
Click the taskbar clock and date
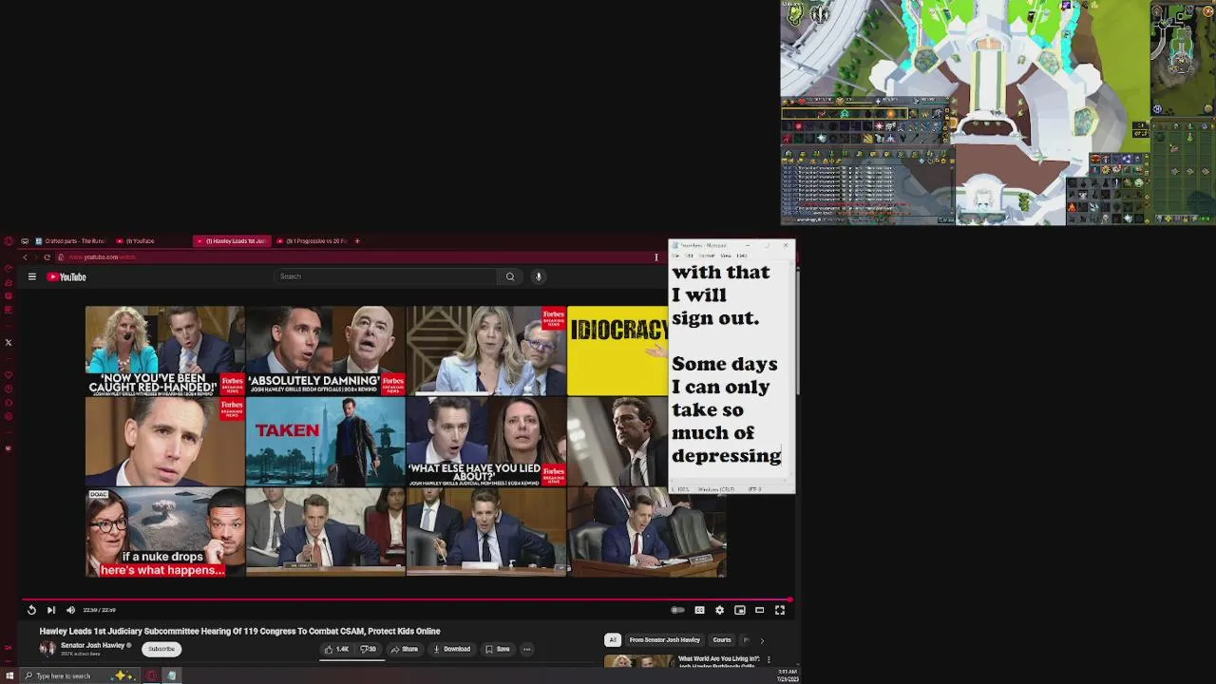click(788, 676)
